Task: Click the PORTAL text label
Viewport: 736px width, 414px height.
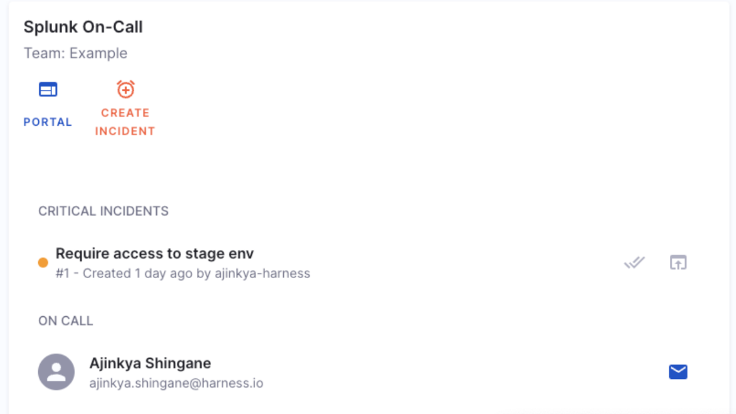Action: [48, 122]
